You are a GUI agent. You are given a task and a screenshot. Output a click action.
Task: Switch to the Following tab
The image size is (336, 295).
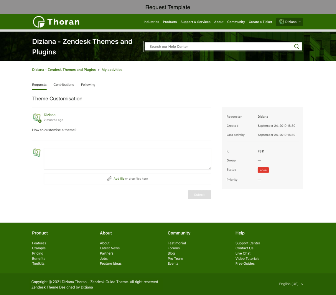[x=88, y=85]
